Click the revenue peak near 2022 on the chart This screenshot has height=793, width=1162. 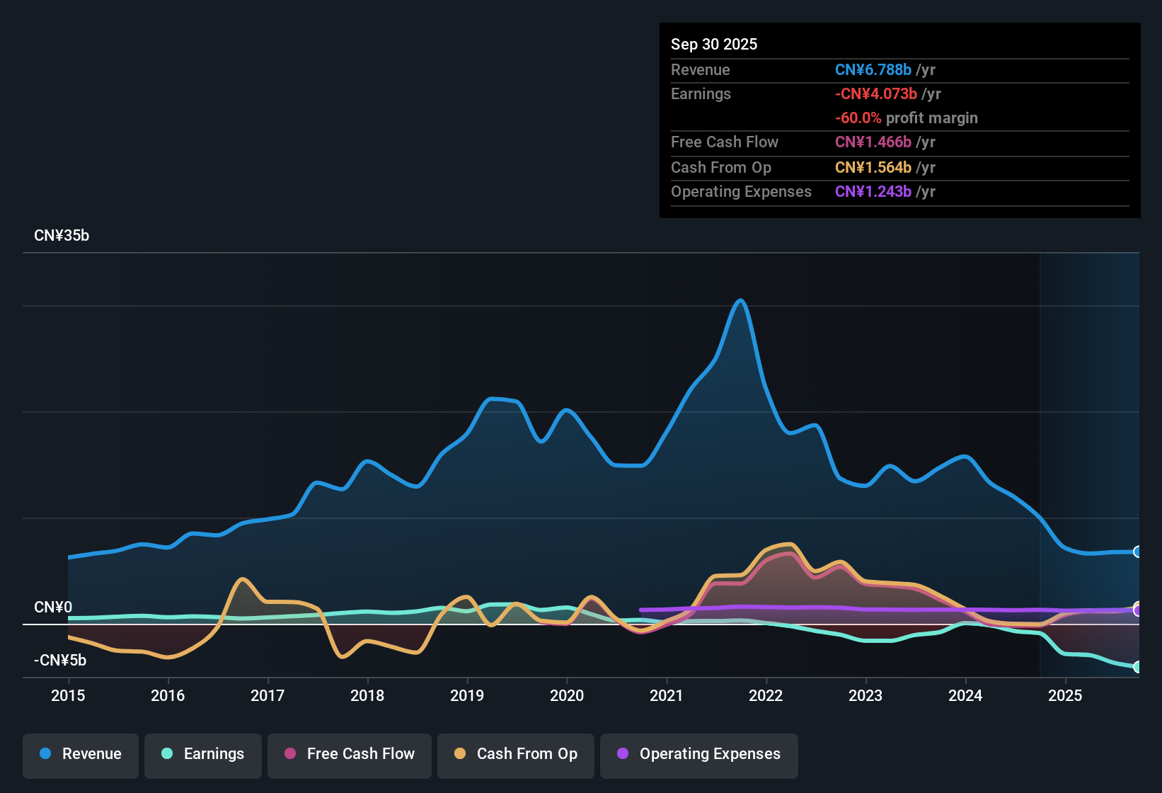click(x=740, y=301)
